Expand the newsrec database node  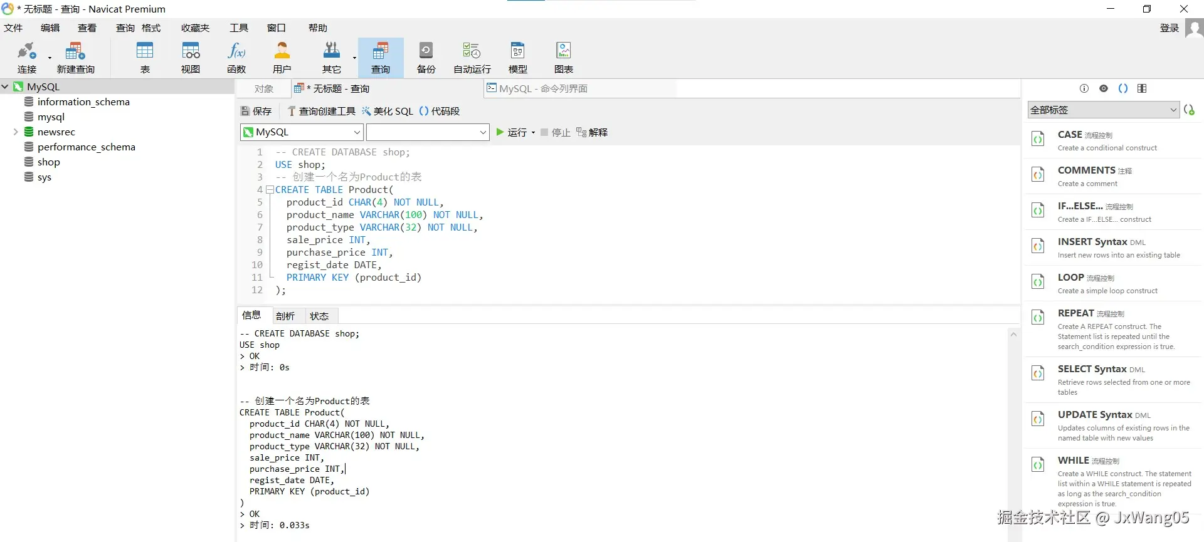pos(16,132)
